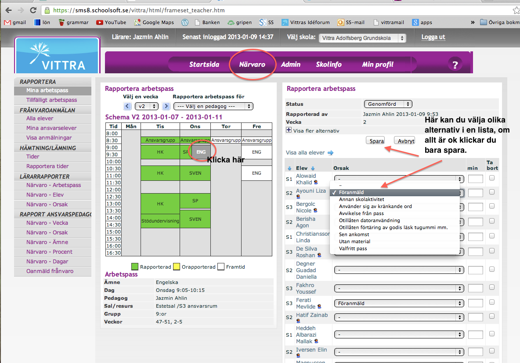Show more bookmarks with double chevron

[473, 22]
